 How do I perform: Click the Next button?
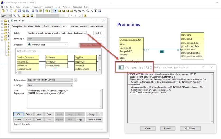point(39,114)
